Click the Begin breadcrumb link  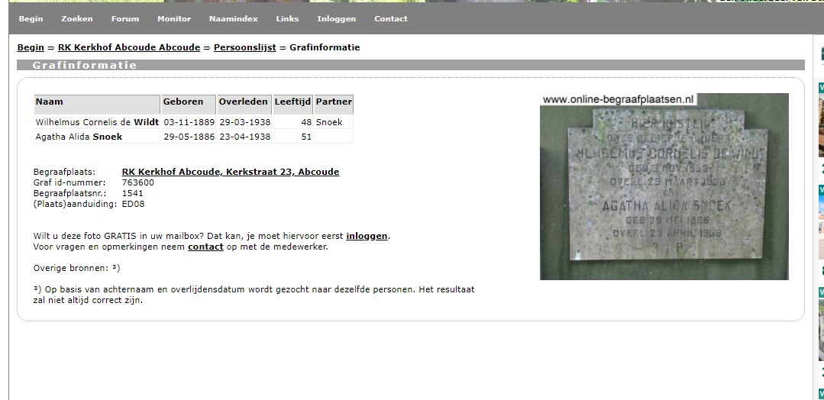31,47
